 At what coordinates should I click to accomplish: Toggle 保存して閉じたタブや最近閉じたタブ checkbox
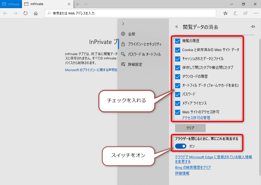178,68
